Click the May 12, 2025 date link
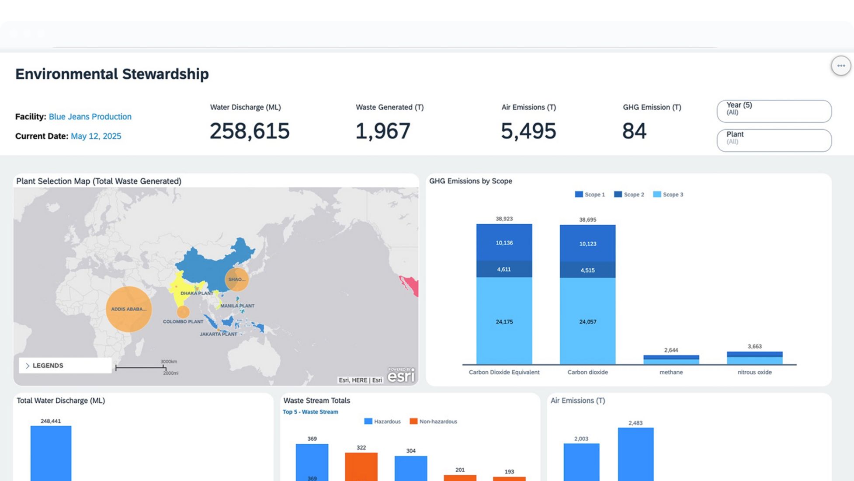The image size is (854, 481). (x=96, y=136)
